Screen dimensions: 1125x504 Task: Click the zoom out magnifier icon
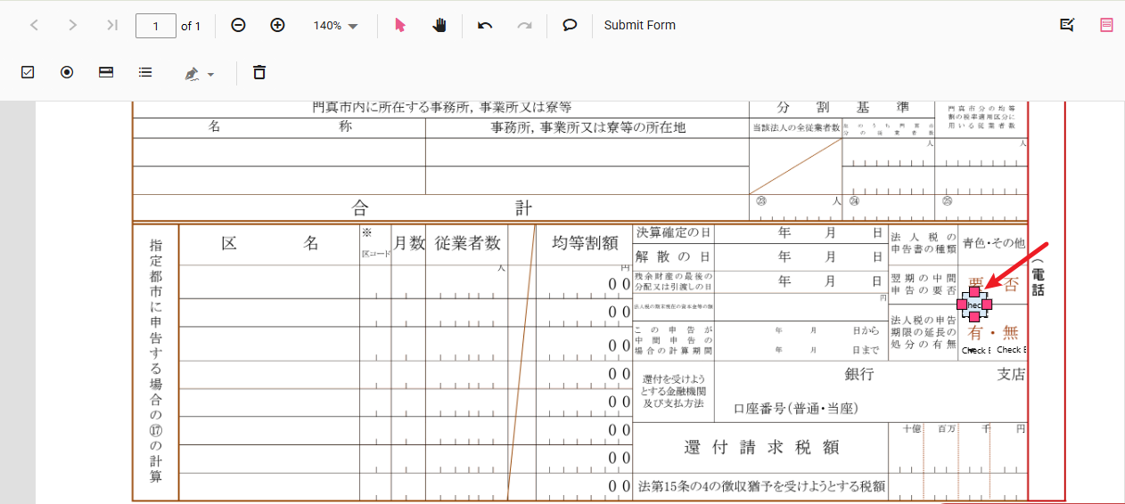tap(238, 26)
